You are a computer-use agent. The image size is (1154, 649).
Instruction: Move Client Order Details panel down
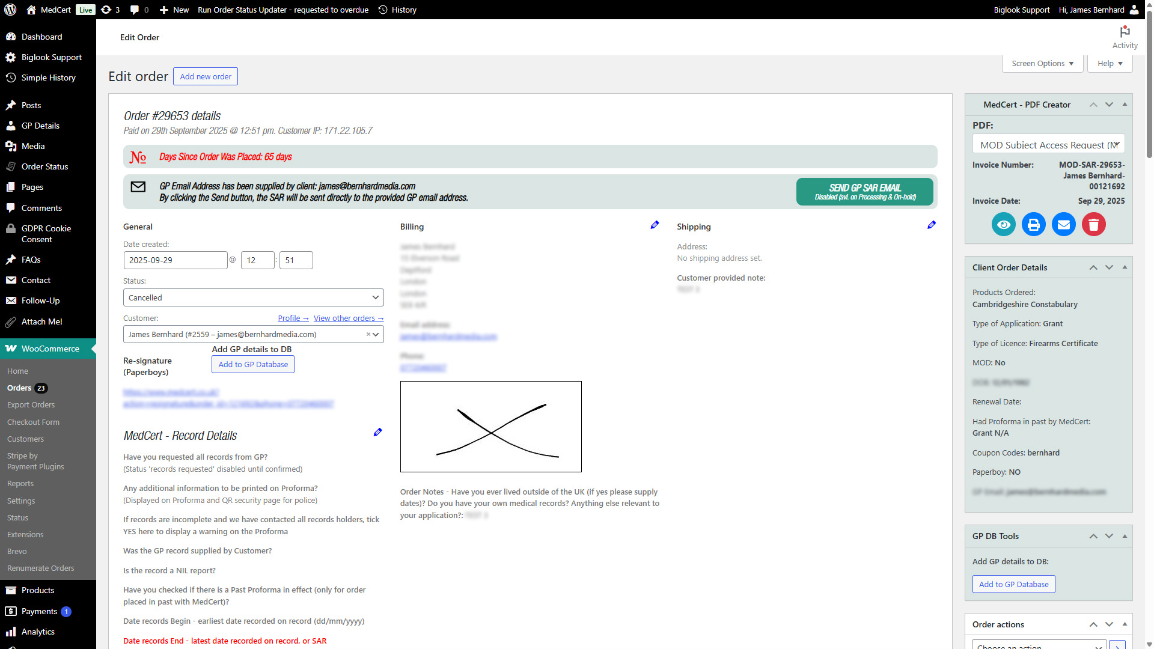1109,267
